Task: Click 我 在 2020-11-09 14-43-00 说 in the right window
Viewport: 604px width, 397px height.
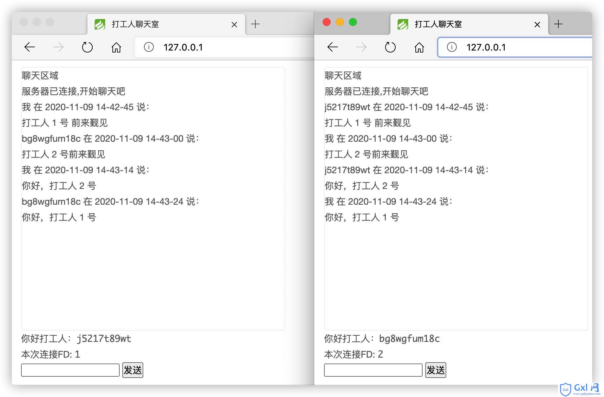Action: pos(388,139)
